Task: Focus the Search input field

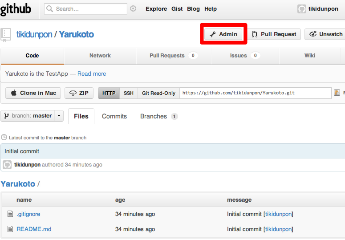Action: click(x=85, y=9)
